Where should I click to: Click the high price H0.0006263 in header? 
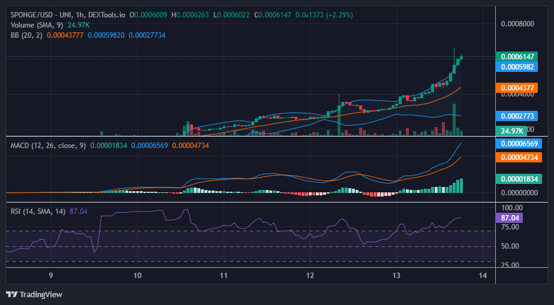click(x=189, y=15)
